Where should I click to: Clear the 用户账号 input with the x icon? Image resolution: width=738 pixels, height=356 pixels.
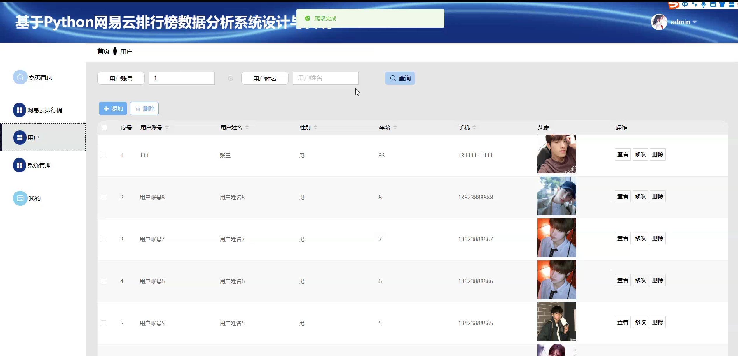(231, 78)
